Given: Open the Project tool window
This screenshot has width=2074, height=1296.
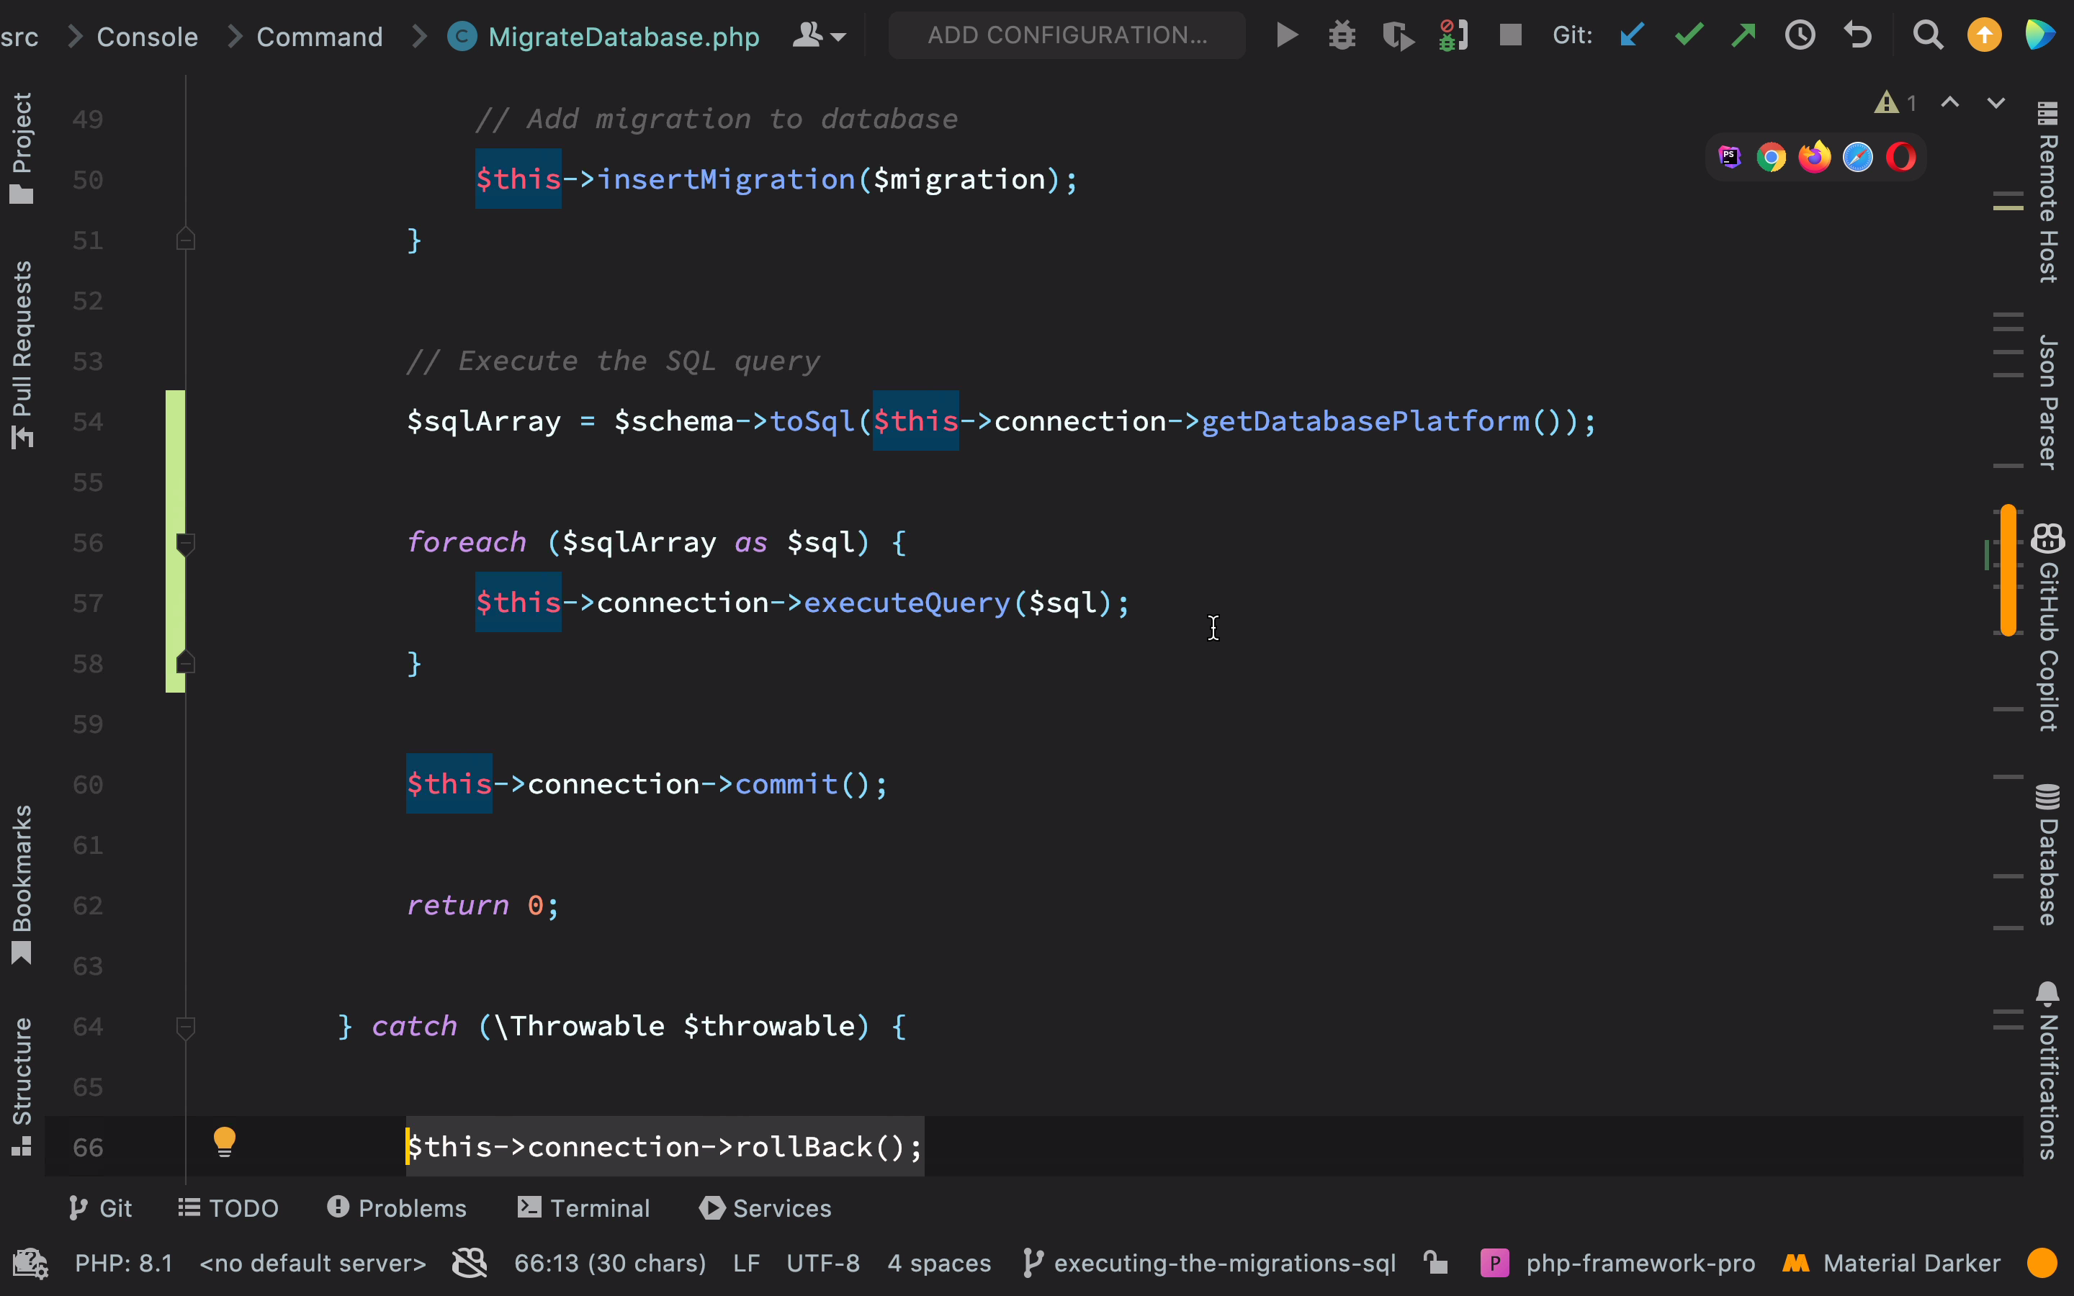Looking at the screenshot, I should tap(22, 148).
